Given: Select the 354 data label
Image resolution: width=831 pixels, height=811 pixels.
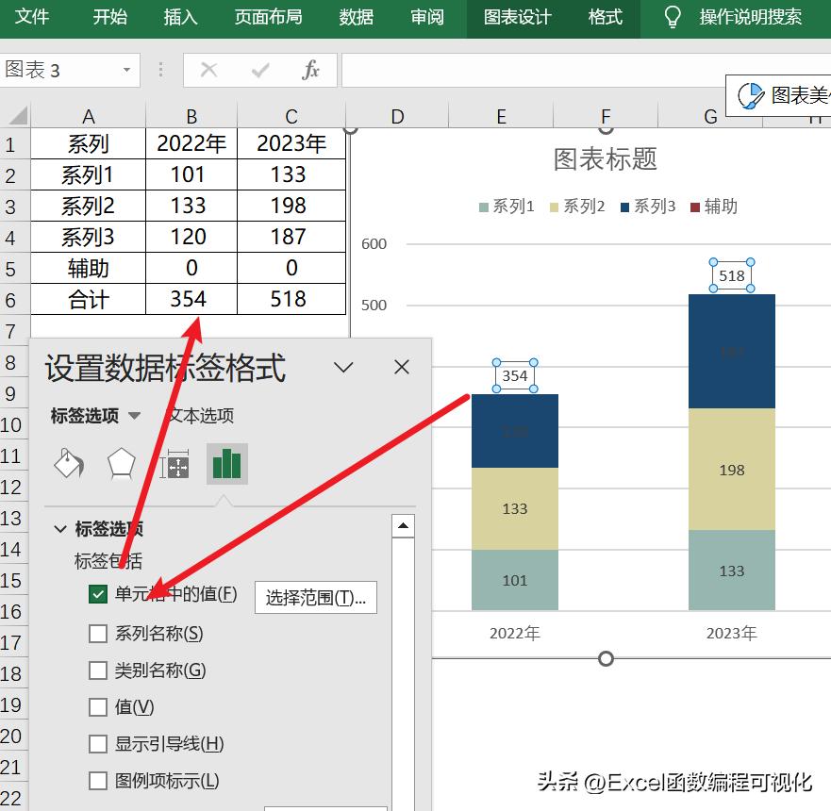Looking at the screenshot, I should [x=515, y=375].
